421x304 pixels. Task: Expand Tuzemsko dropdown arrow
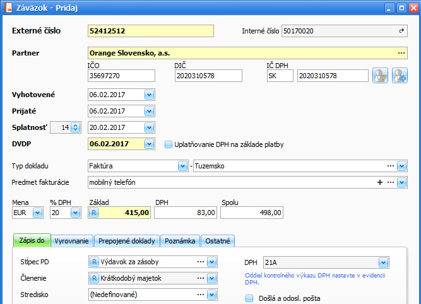click(x=401, y=166)
